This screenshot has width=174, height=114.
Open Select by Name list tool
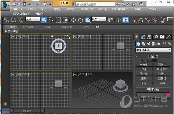point(51,20)
